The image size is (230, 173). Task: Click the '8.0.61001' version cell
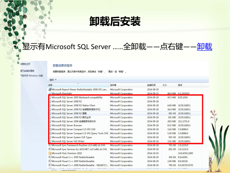(x=183, y=157)
